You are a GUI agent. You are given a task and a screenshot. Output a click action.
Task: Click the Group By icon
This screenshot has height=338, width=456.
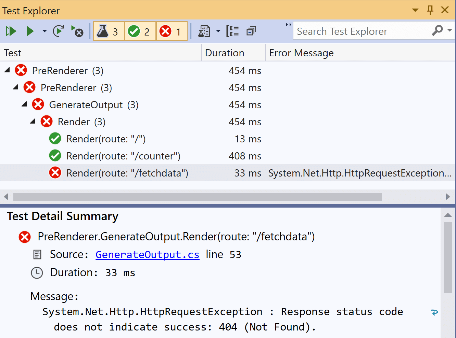coord(232,31)
